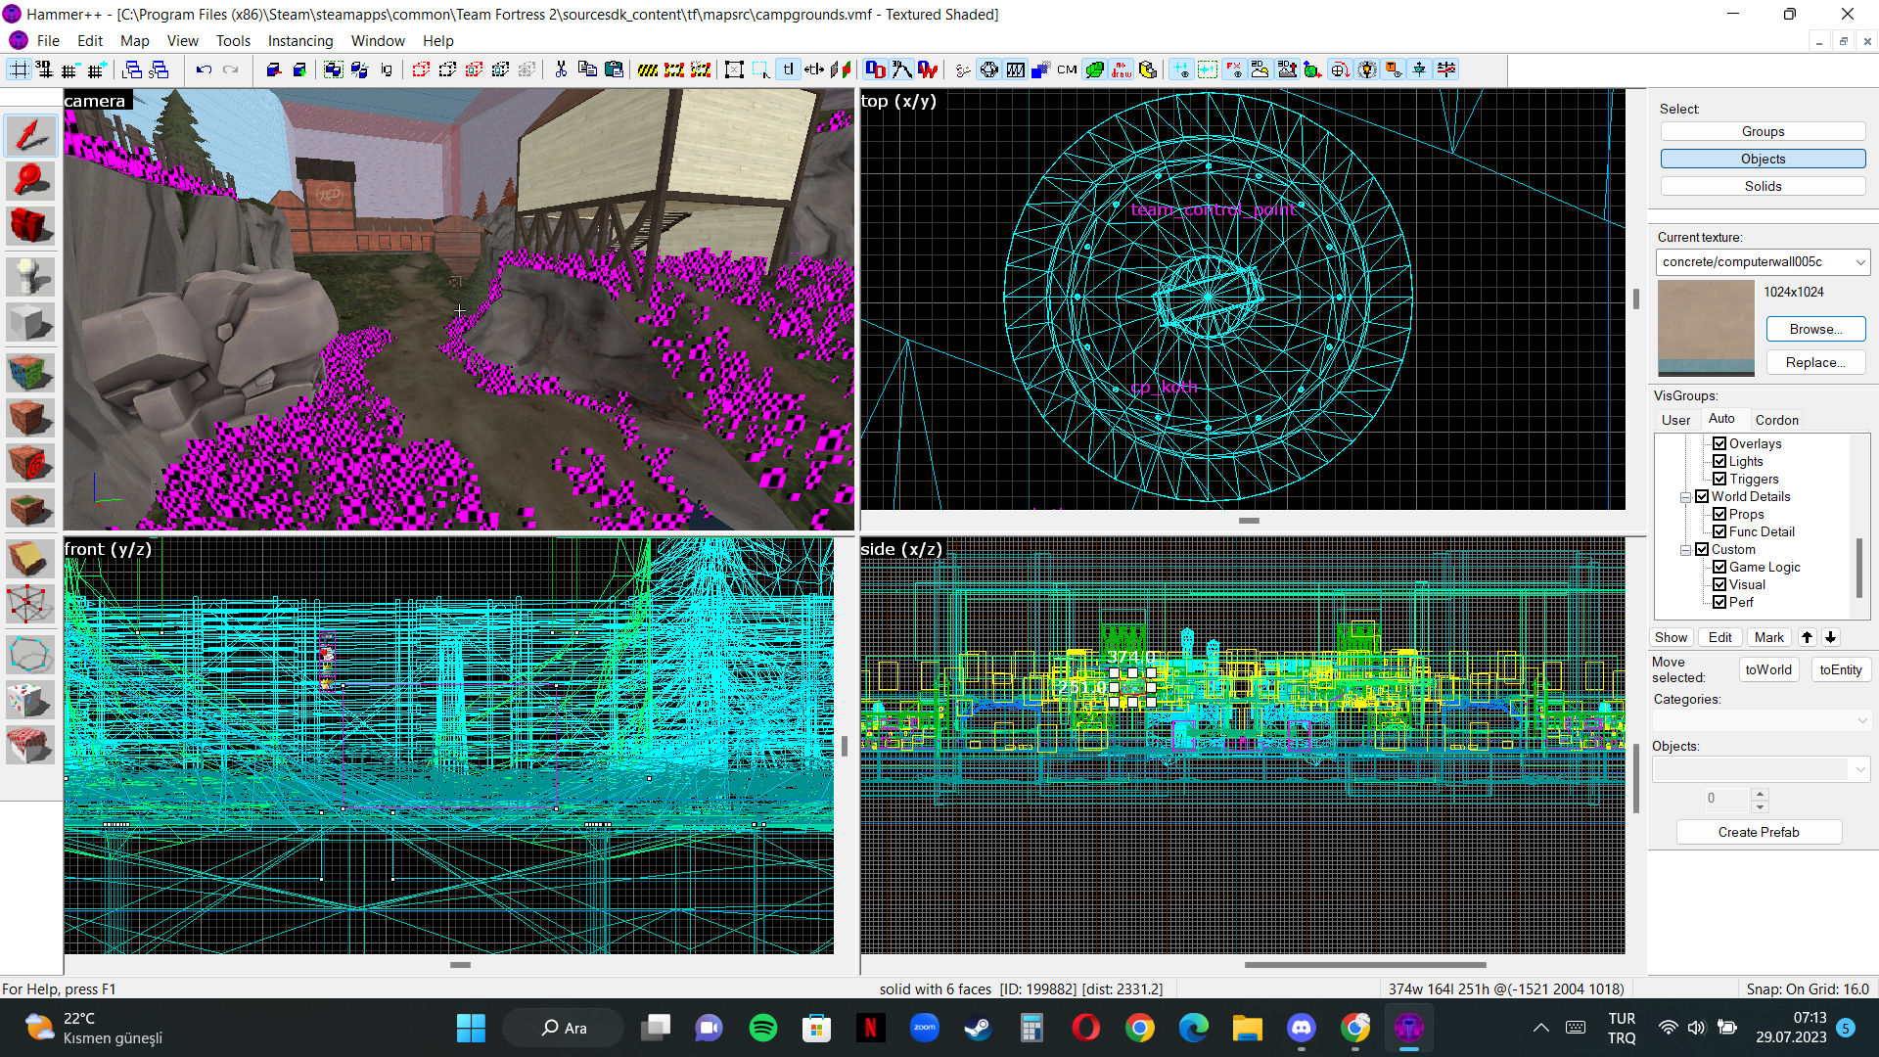Toggle the Cordon bounds stripes icon

(x=647, y=69)
